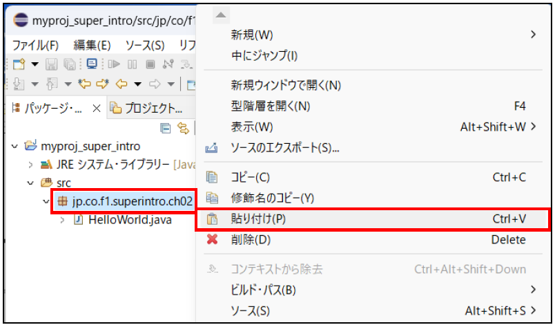Expand the HelloWorld.java tree node
The height and width of the screenshot is (325, 555).
coord(64,220)
